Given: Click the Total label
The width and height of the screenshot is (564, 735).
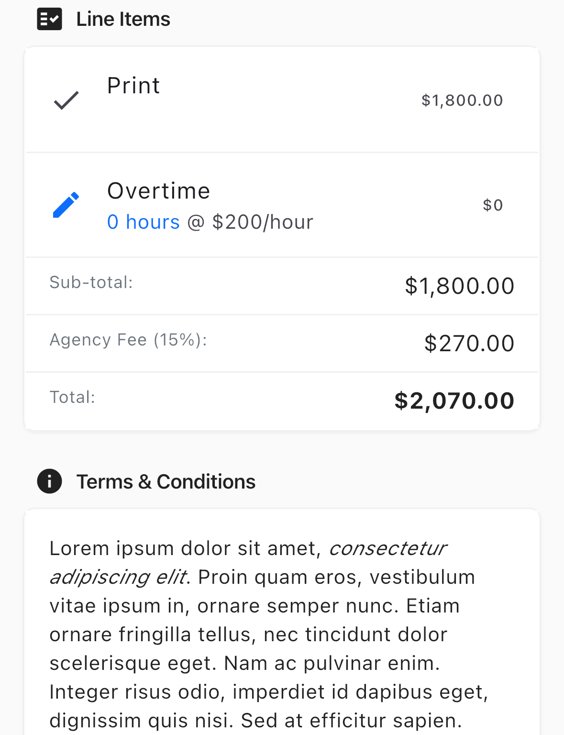Looking at the screenshot, I should coord(73,397).
